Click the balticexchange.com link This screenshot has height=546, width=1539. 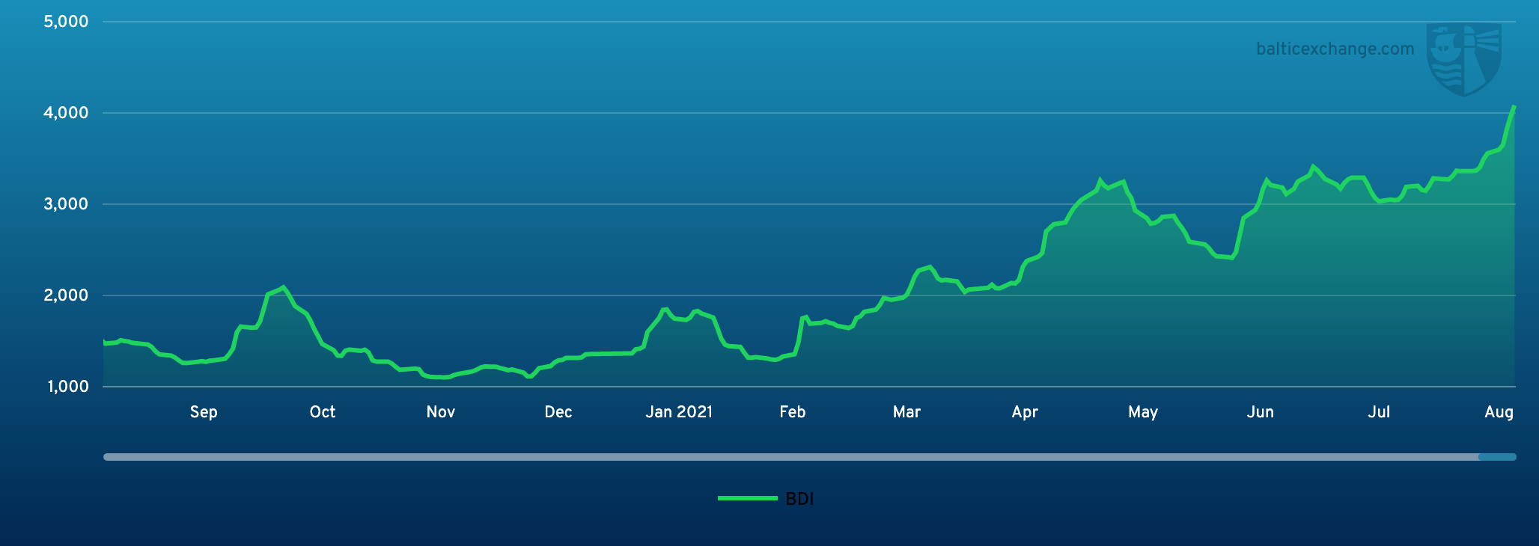1335,49
